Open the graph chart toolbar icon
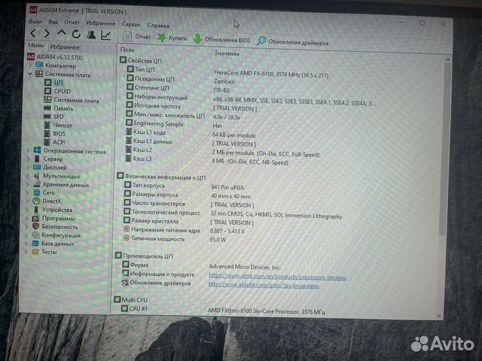Viewport: 482px width, 361px height. (x=106, y=35)
